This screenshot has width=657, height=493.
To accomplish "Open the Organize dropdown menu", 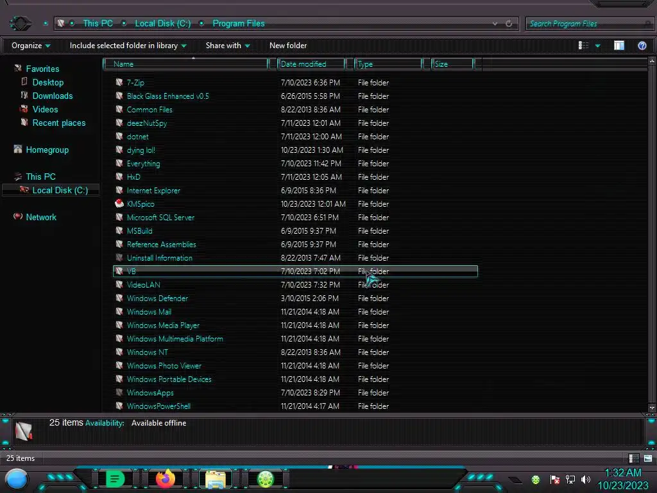I will (31, 46).
